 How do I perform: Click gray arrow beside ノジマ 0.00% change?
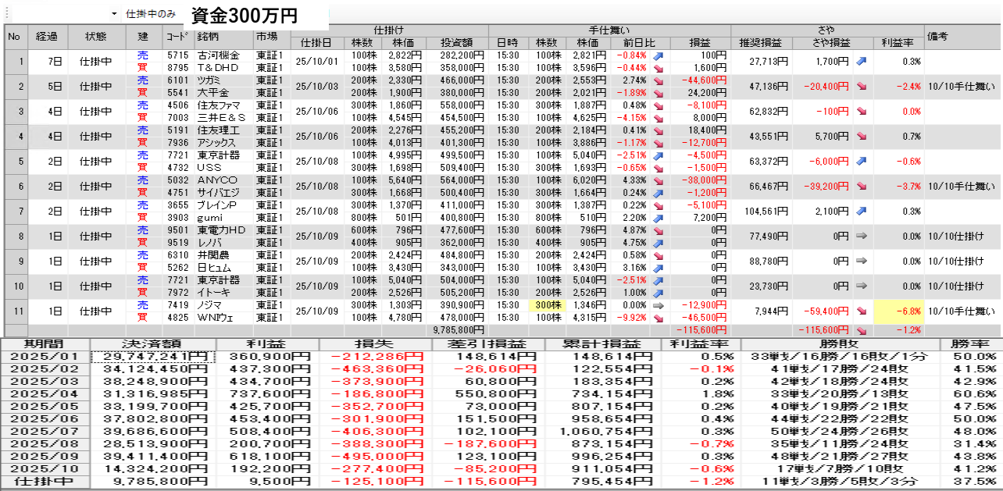[657, 305]
